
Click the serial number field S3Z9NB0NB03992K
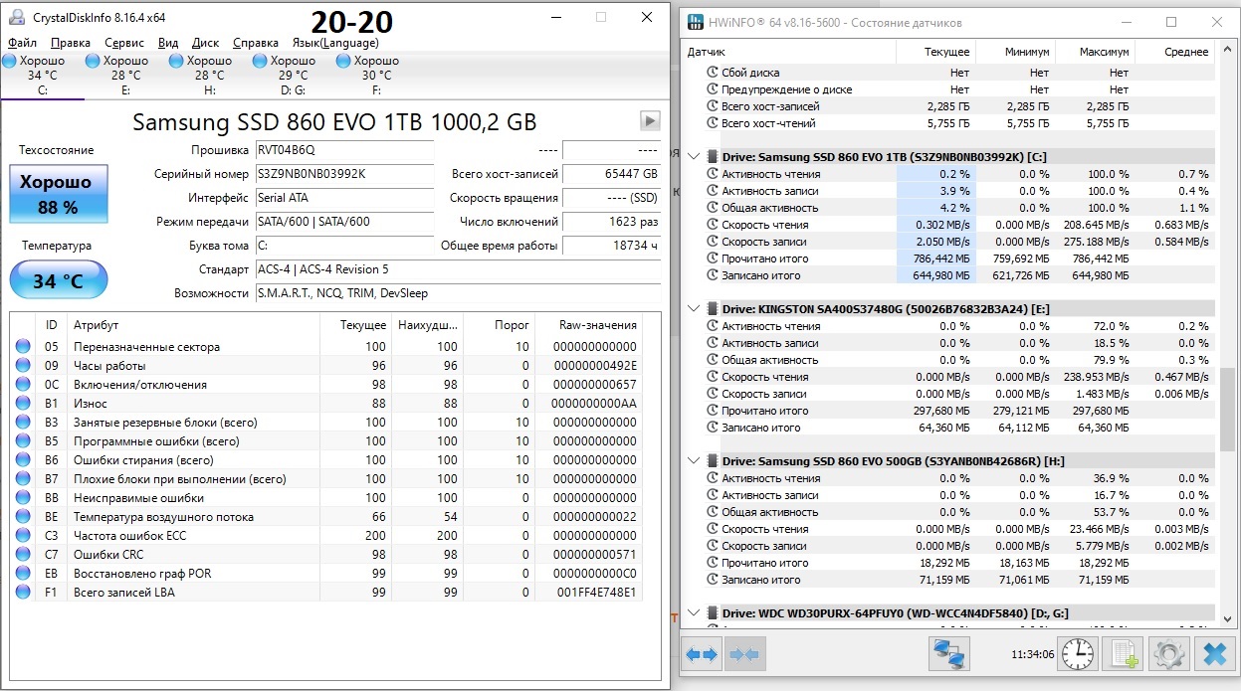(344, 174)
